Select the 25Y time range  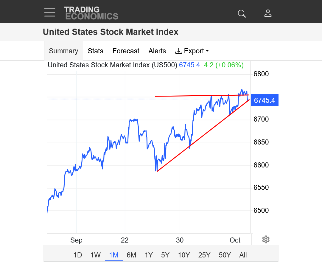tap(204, 255)
